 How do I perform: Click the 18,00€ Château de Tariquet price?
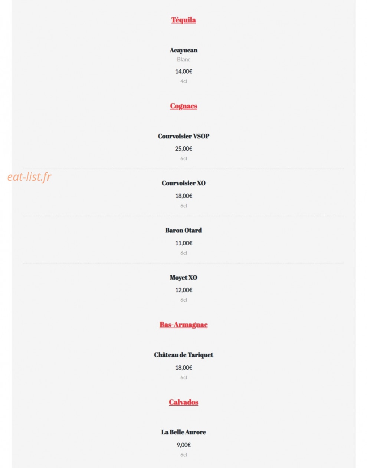183,368
